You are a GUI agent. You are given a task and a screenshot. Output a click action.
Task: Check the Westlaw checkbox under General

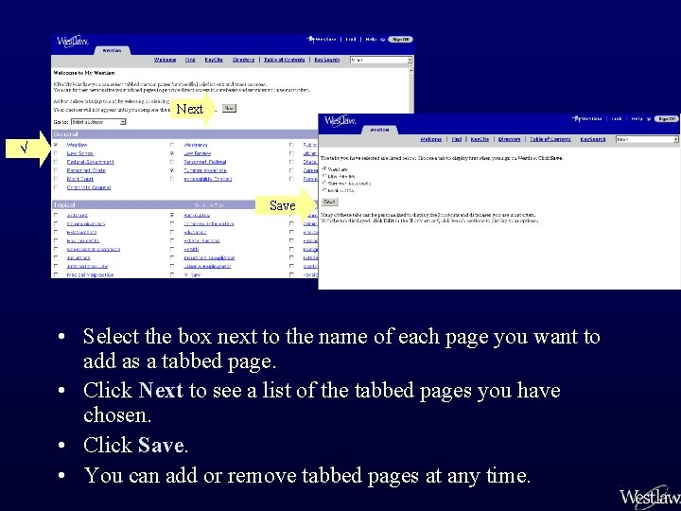pos(56,145)
